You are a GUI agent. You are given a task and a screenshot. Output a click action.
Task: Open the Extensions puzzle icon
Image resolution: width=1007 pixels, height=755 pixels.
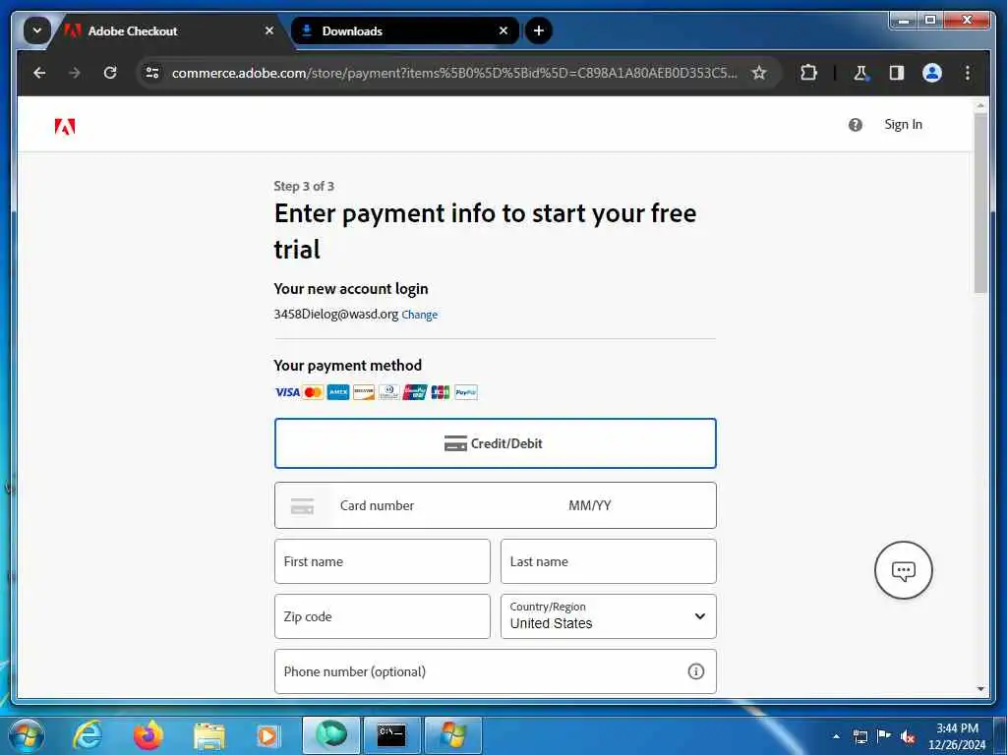coord(808,73)
